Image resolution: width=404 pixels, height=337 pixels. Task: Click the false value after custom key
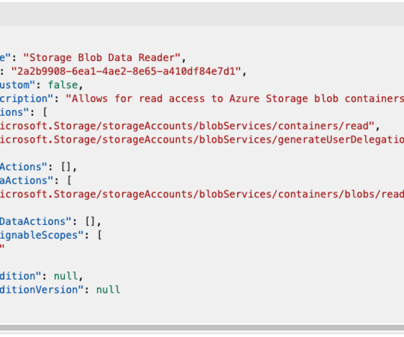[63, 85]
